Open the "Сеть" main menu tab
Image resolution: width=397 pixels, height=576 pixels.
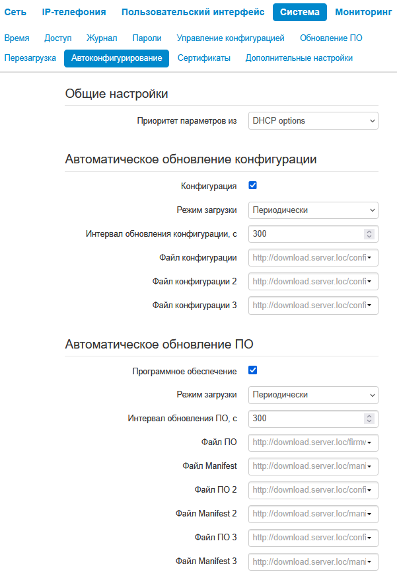coord(15,12)
